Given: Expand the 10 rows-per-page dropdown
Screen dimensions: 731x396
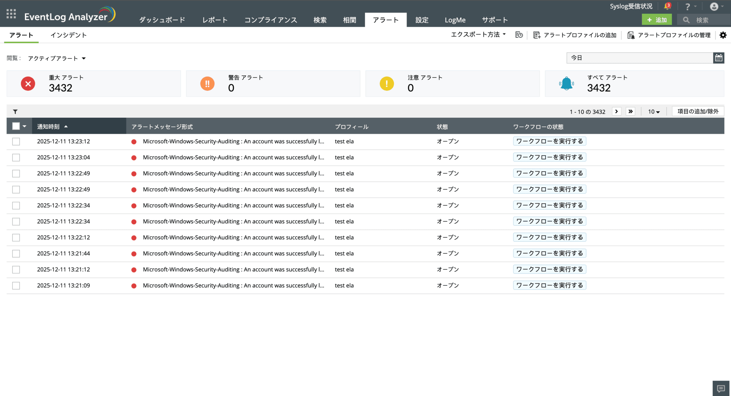Looking at the screenshot, I should 653,112.
